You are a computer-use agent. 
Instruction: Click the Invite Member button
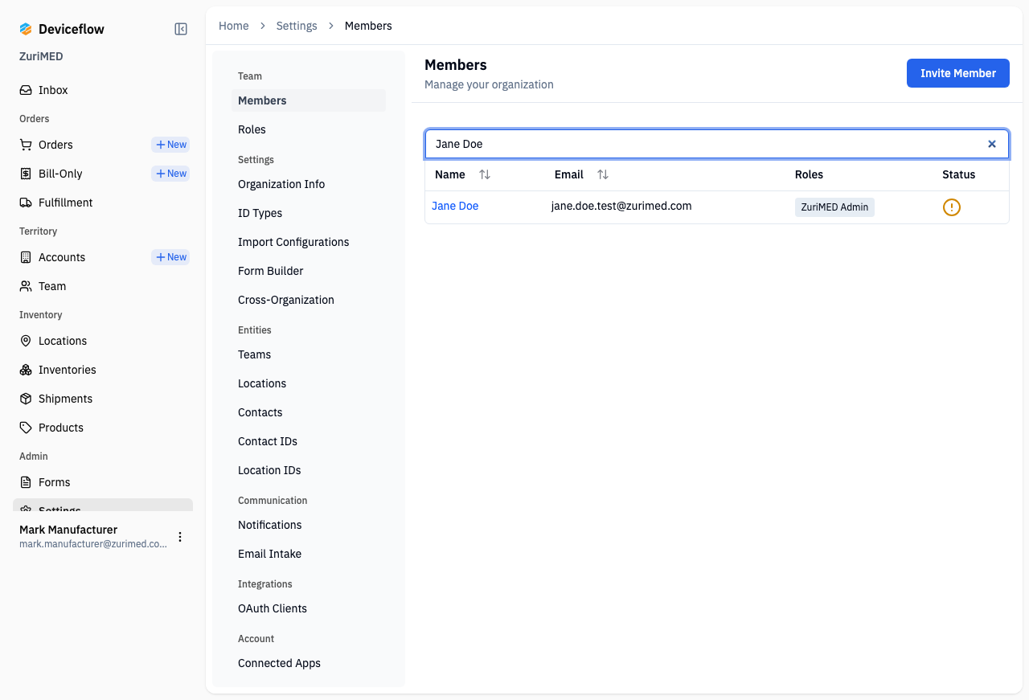click(958, 73)
